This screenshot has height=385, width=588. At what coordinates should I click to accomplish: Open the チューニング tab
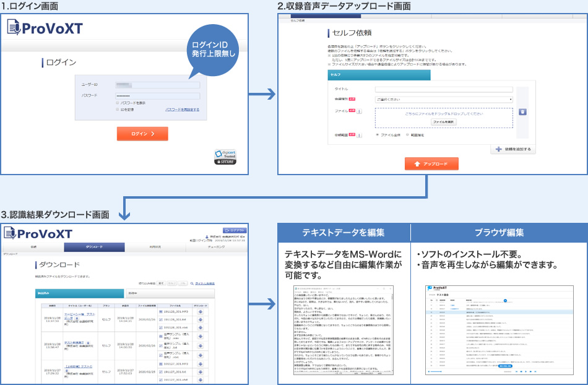[217, 247]
